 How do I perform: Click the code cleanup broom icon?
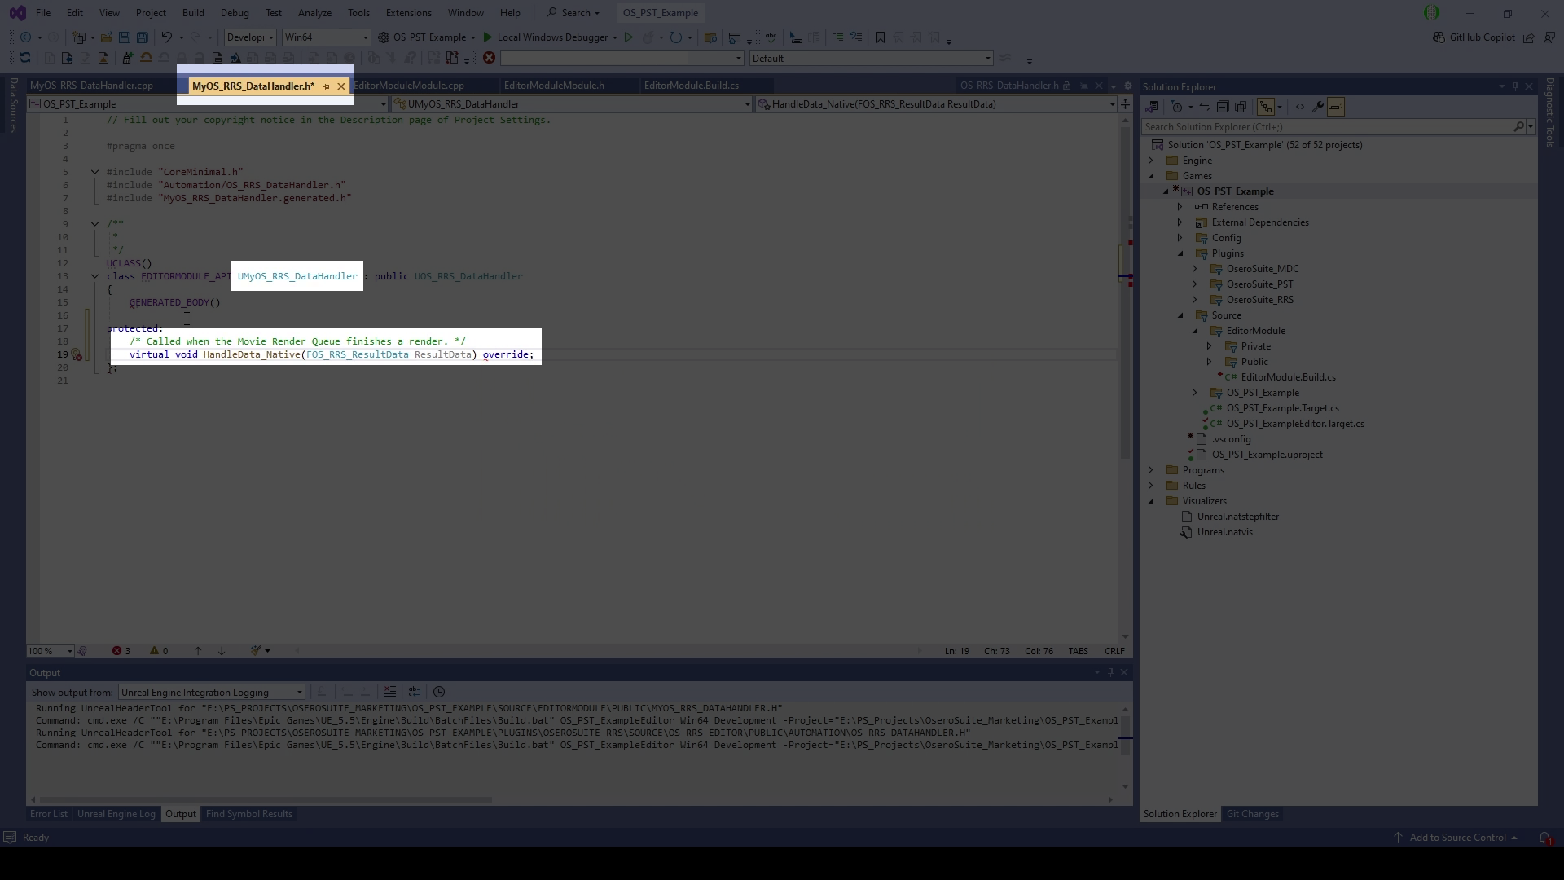pyautogui.click(x=256, y=651)
